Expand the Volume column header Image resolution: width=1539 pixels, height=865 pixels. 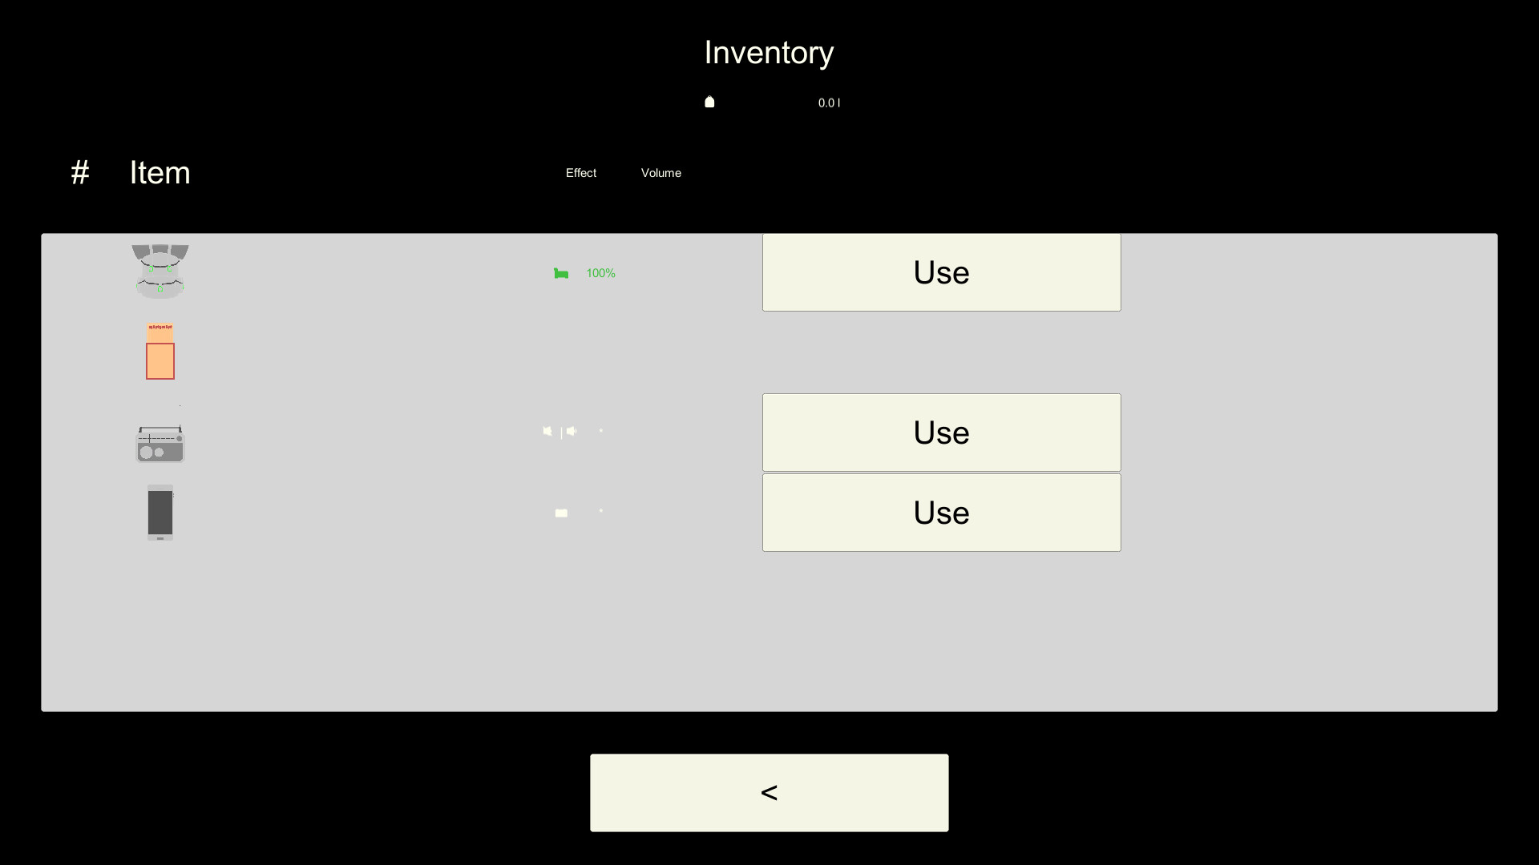click(x=660, y=172)
